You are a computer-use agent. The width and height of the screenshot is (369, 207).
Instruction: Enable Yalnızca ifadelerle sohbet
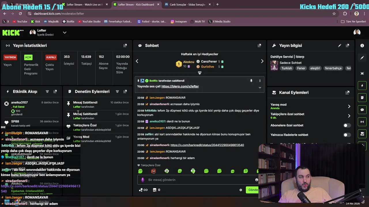point(347,135)
